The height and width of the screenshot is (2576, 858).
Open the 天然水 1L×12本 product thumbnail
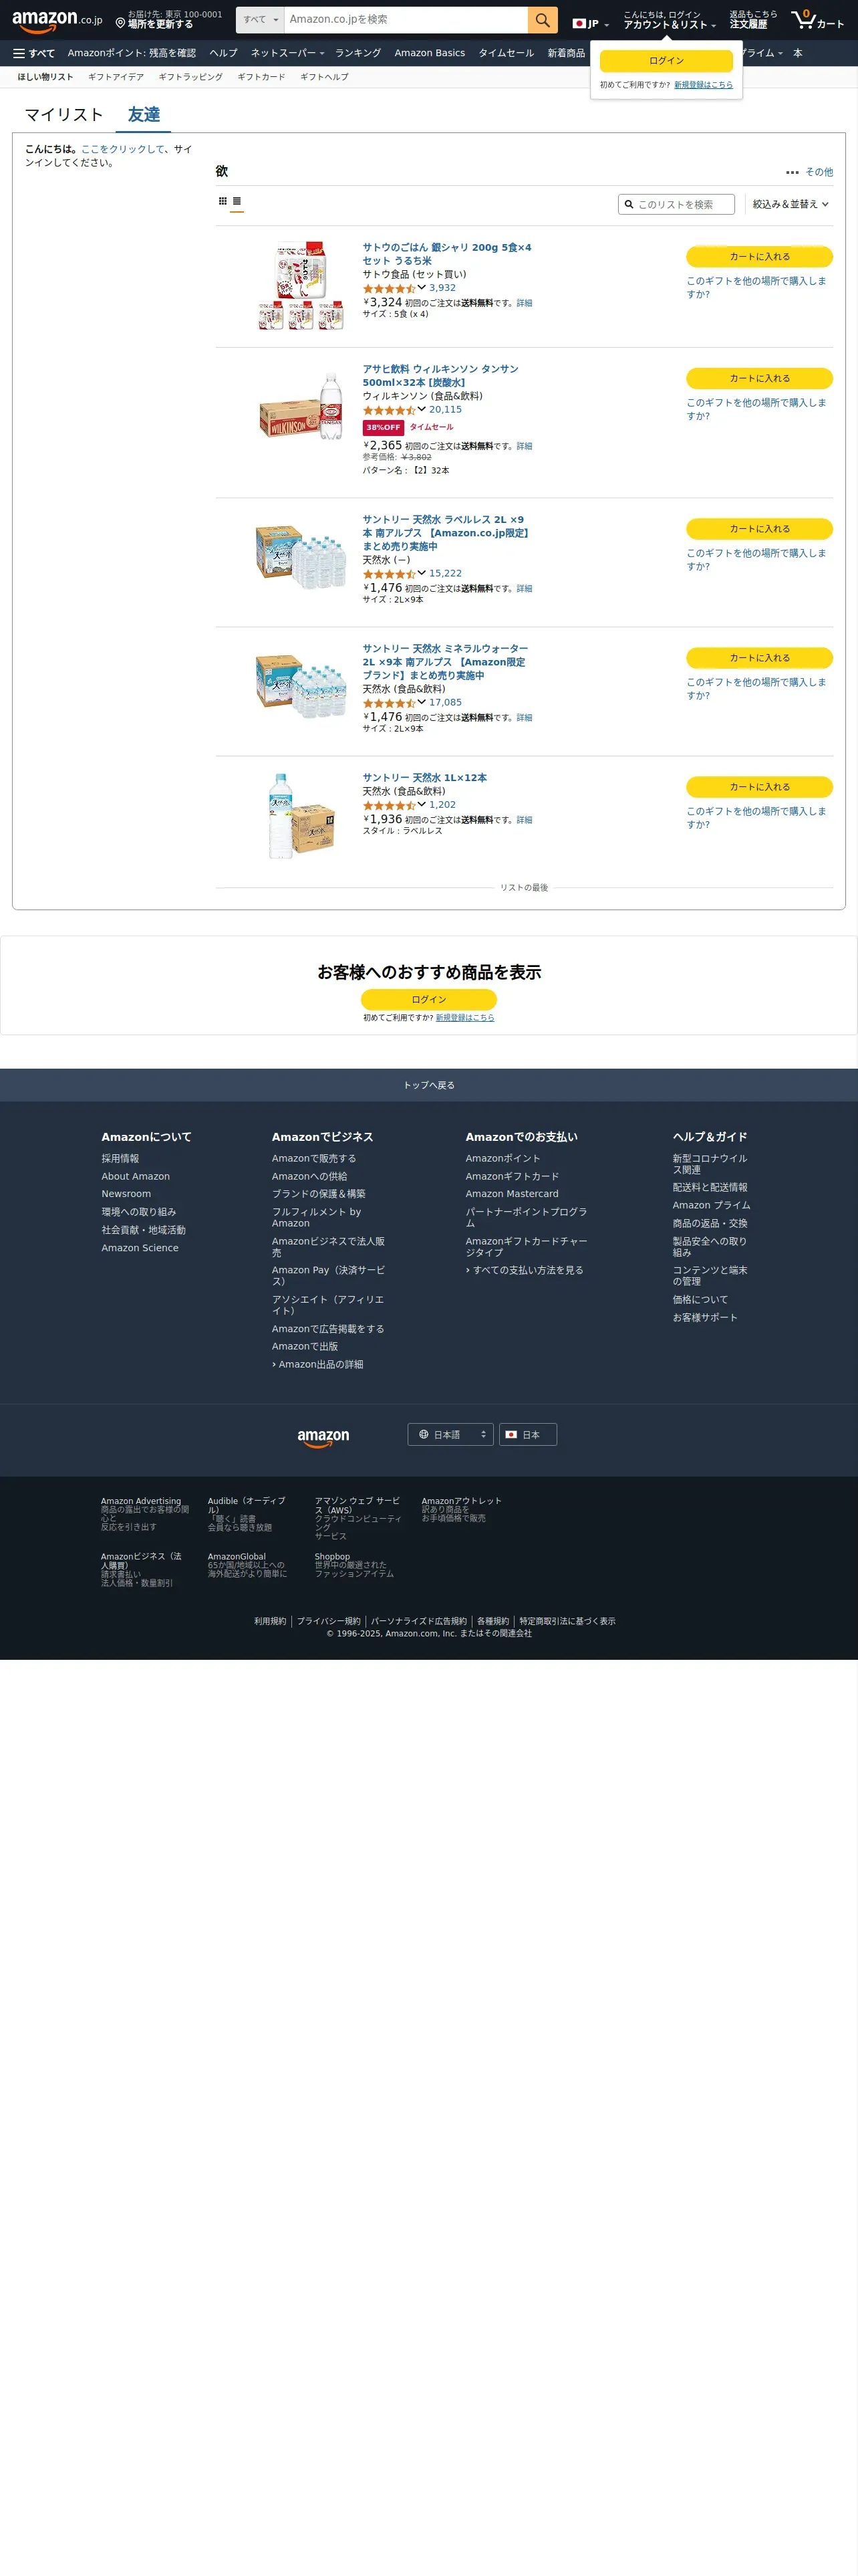click(x=301, y=815)
